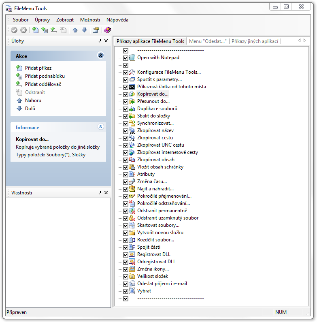Click the folder properties toolbar icon
This screenshot has width=317, height=322.
point(96,30)
